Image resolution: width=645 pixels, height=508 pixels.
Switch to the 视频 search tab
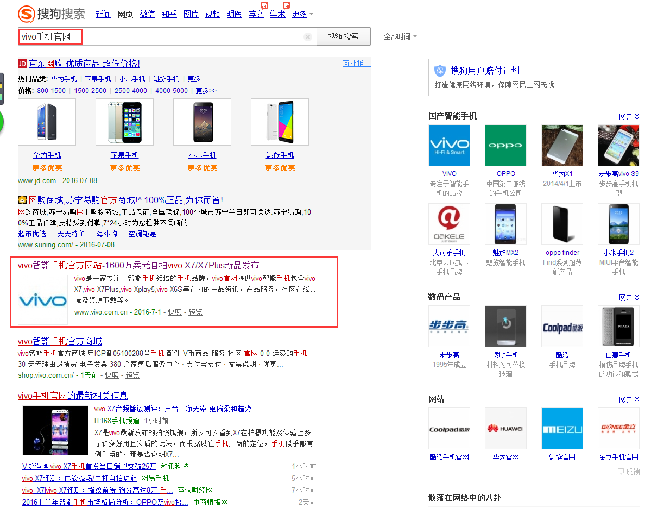tap(213, 15)
